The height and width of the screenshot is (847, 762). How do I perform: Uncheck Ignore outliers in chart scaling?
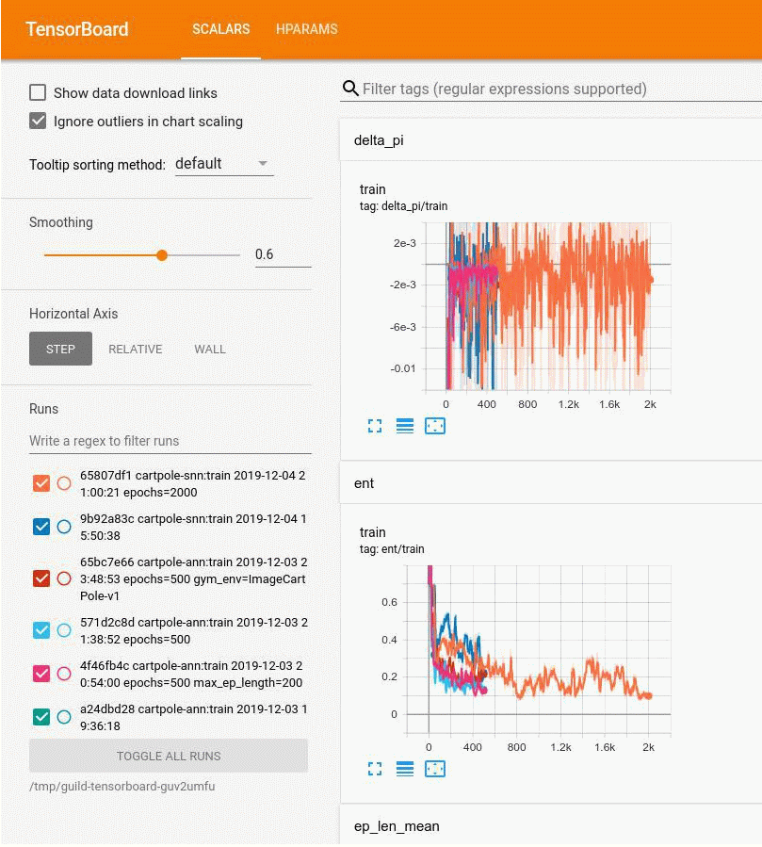pos(39,122)
